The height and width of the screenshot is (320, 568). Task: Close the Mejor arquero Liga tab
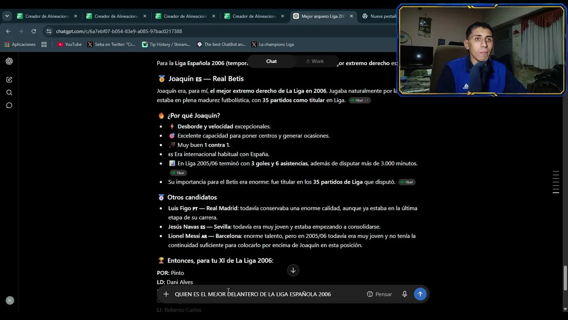[351, 16]
